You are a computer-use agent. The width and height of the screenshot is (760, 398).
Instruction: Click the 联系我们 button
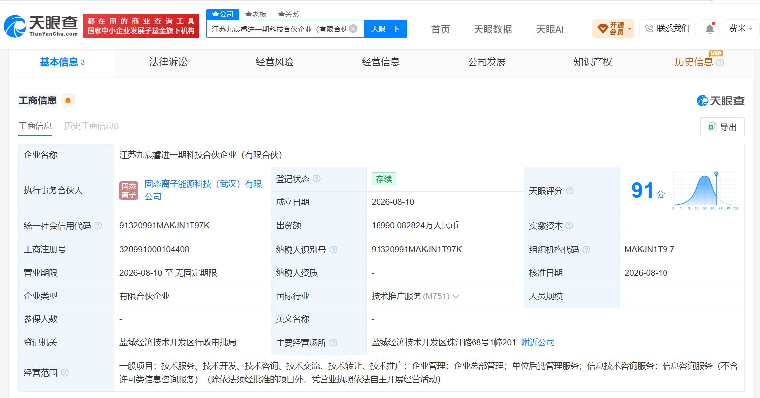pyautogui.click(x=667, y=29)
